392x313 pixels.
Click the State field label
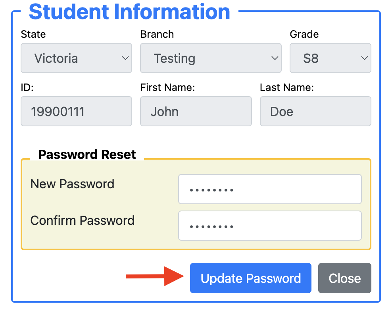pos(33,35)
